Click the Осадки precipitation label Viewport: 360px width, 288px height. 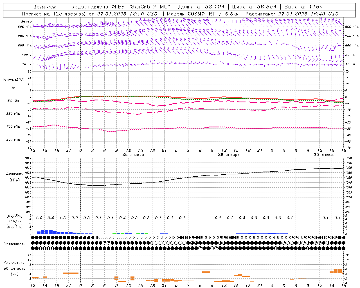[15, 221]
